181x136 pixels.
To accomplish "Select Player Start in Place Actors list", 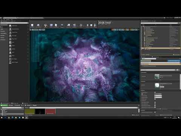I will 18,39.
